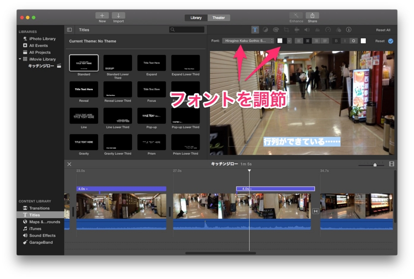The height and width of the screenshot is (279, 414).
Task: Toggle sidebar with the Libraries panel icon
Action: (x=70, y=30)
